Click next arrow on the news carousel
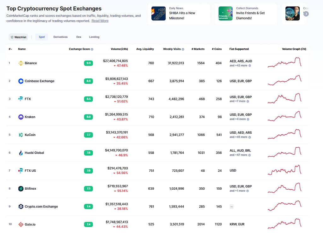This screenshot has height=233, width=323. tap(306, 14)
